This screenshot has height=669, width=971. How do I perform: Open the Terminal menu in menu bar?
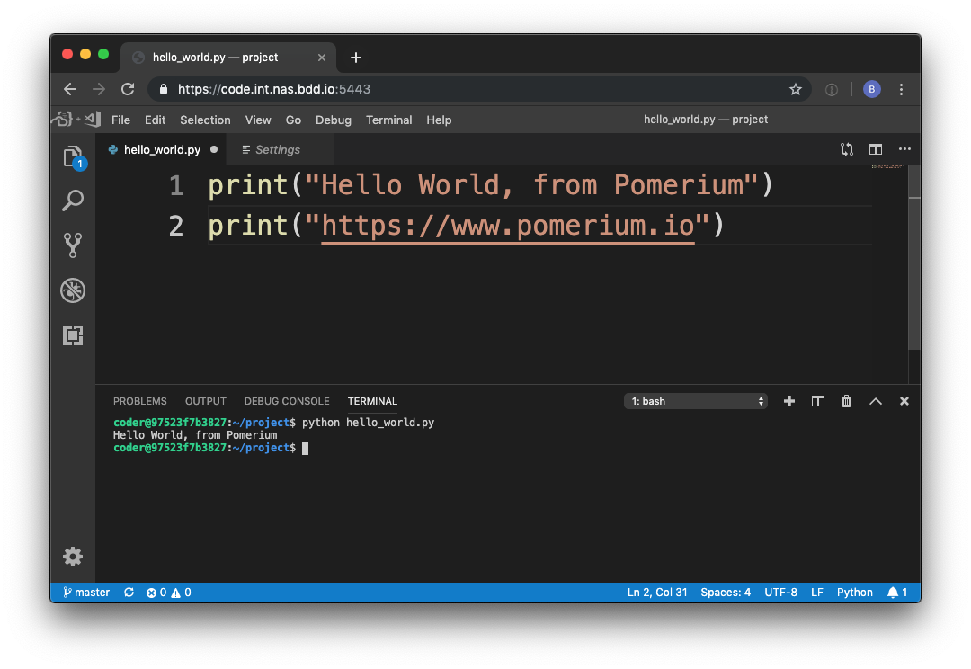(x=388, y=120)
